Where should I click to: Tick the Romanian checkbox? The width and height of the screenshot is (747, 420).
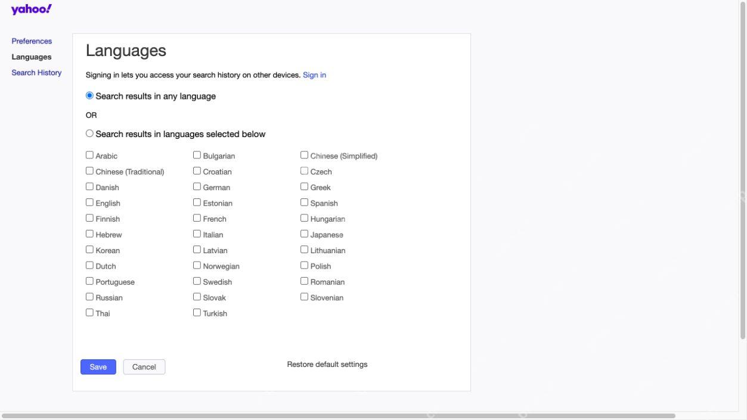click(305, 281)
